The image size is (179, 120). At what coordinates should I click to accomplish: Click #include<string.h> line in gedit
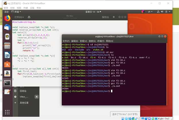tap(24, 22)
